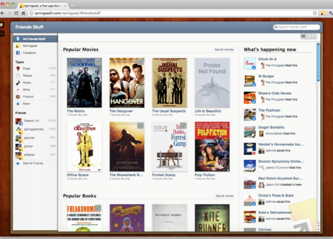Click the Place type pin icon

click(18, 68)
